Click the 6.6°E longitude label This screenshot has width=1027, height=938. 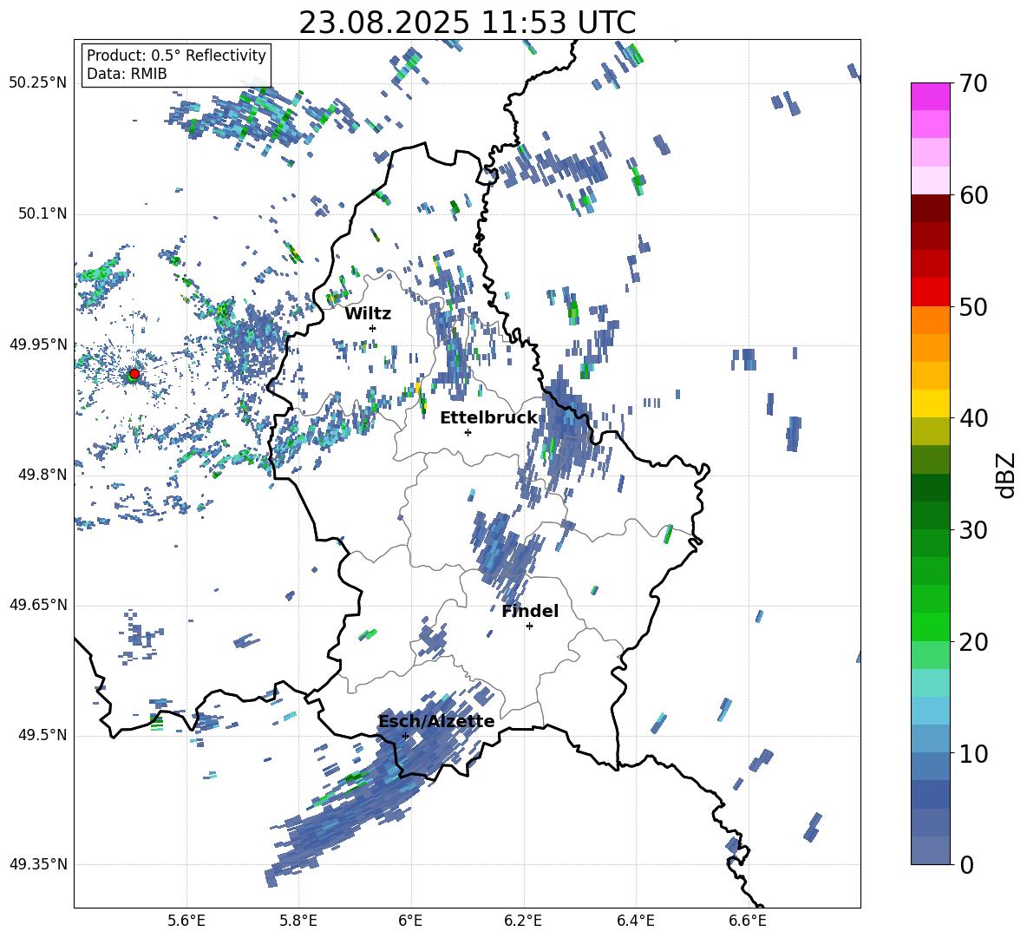point(748,921)
